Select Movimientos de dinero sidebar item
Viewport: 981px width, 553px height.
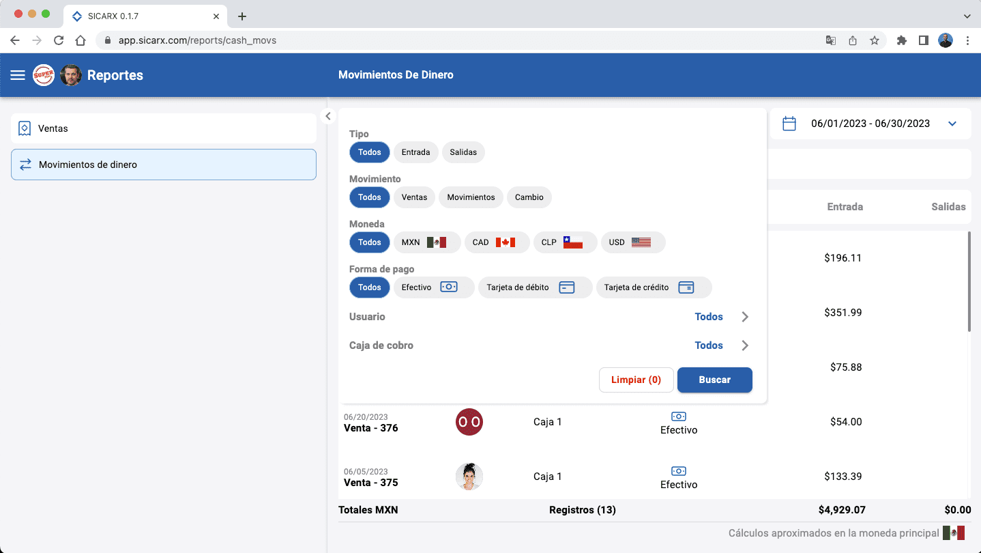coord(164,165)
